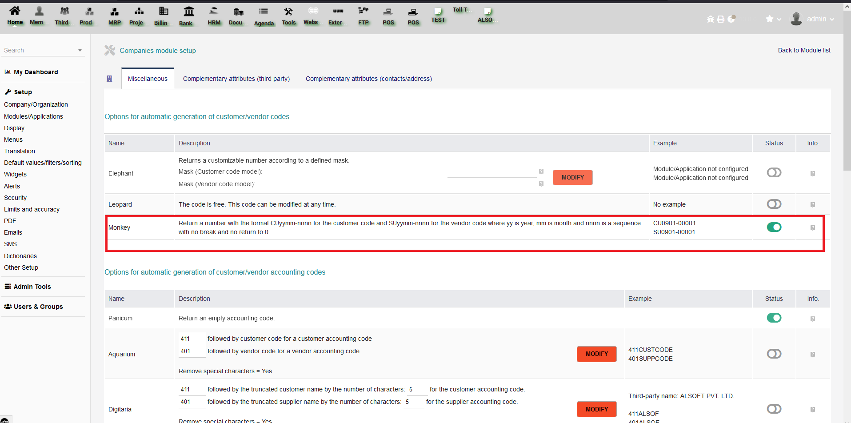This screenshot has width=851, height=423.
Task: Expand the sidebar search dropdown arrow
Action: click(80, 50)
